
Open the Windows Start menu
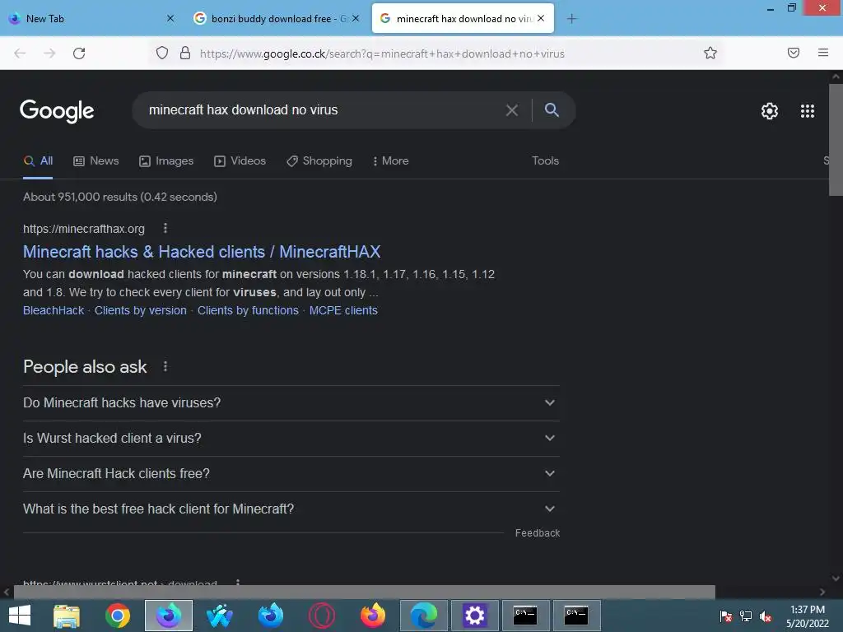pyautogui.click(x=20, y=616)
